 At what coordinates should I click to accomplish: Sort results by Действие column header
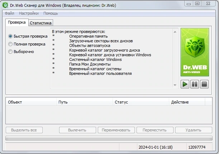point(187,102)
